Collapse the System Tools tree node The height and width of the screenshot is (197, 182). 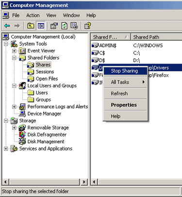6,44
